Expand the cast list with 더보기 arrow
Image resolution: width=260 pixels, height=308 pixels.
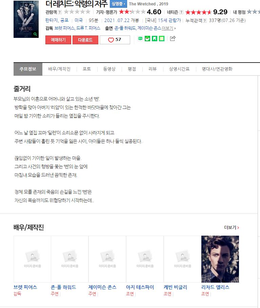pyautogui.click(x=168, y=28)
